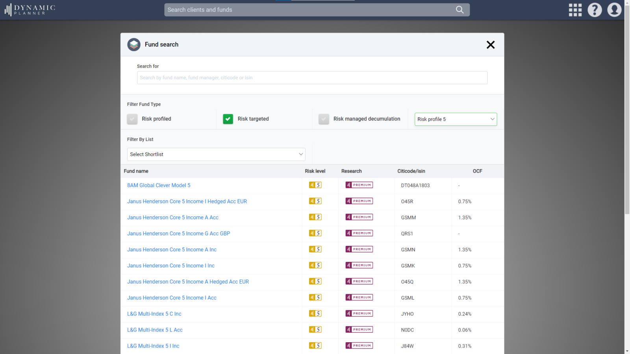Enable the Risk profiled checkbox
The height and width of the screenshot is (354, 630).
[x=132, y=119]
